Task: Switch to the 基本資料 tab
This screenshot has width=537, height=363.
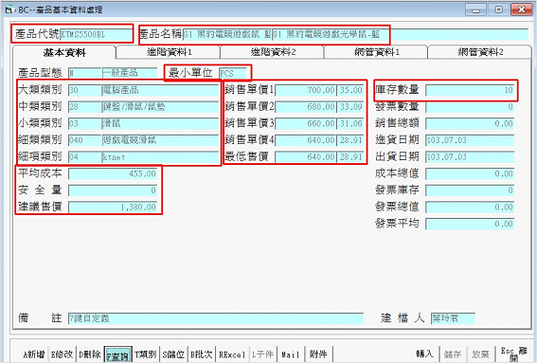Action: [x=64, y=52]
